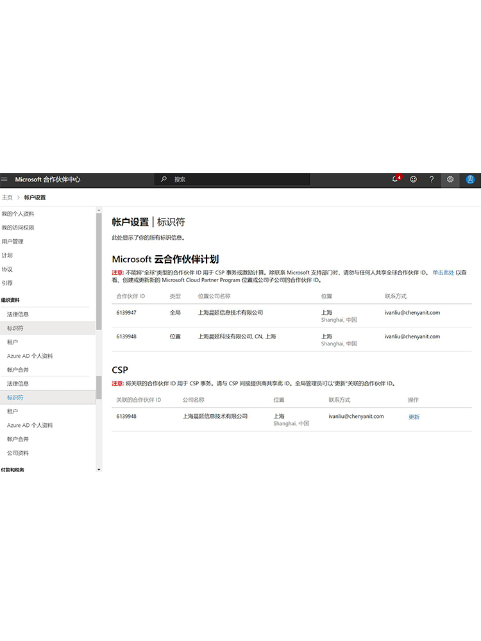Open the settings gear icon
The height and width of the screenshot is (641, 481).
(x=450, y=179)
